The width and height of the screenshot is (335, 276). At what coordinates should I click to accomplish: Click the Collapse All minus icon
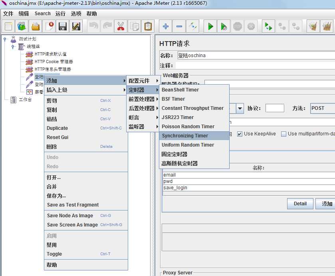tap(179, 26)
